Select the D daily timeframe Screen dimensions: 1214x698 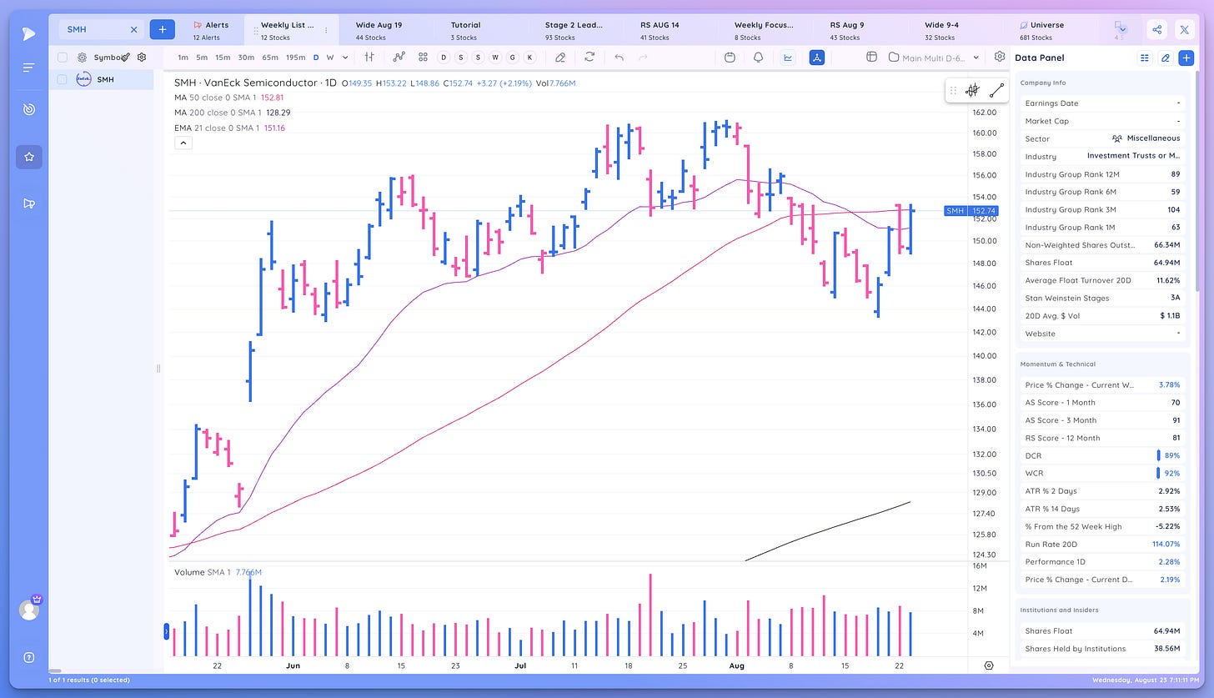[x=316, y=58]
